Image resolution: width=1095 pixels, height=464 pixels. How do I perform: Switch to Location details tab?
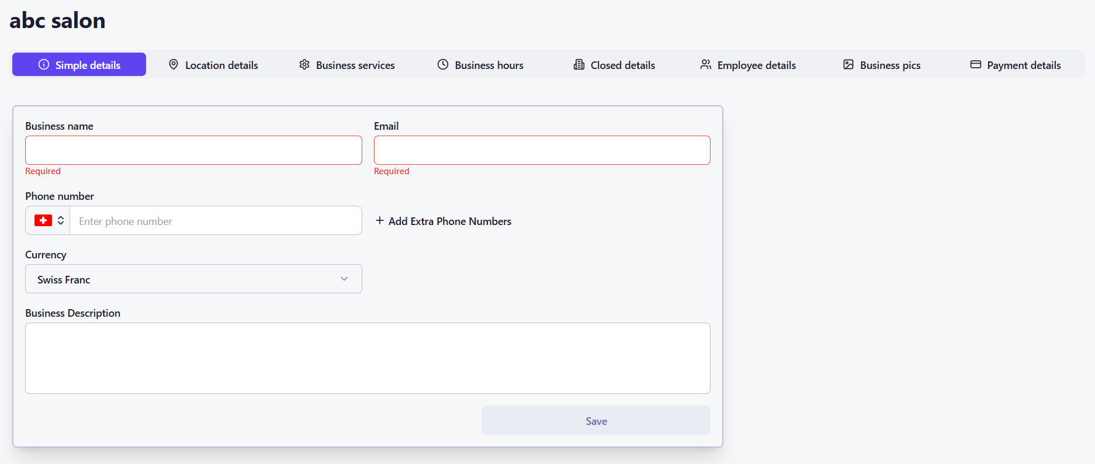click(x=213, y=64)
